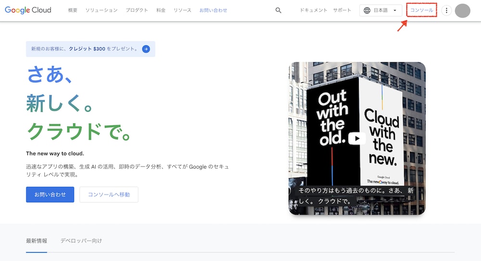Click お問い合わせ in the top navigation
The height and width of the screenshot is (261, 481).
pyautogui.click(x=213, y=10)
